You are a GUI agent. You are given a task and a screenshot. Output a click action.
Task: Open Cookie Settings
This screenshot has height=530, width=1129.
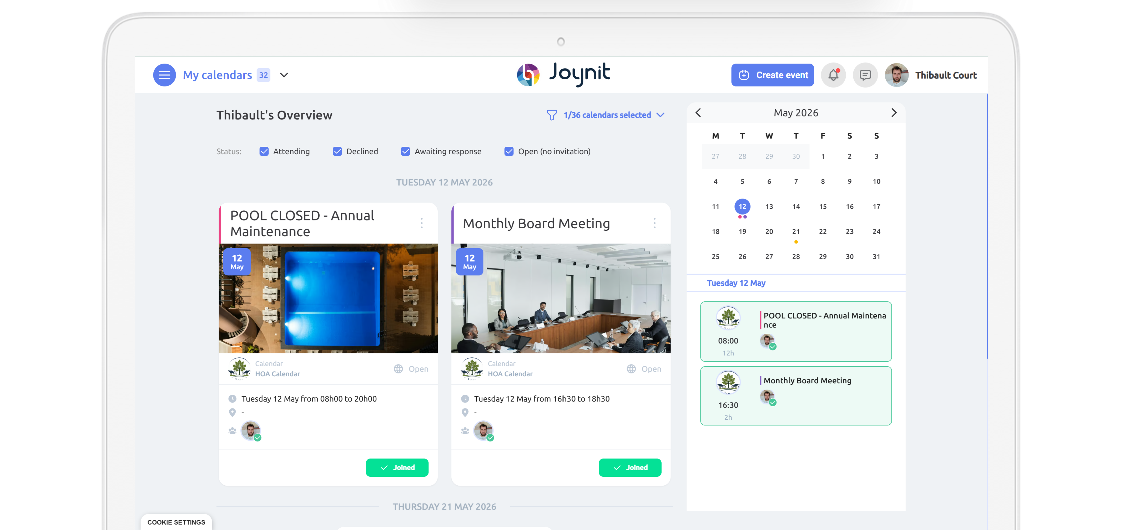click(x=176, y=522)
